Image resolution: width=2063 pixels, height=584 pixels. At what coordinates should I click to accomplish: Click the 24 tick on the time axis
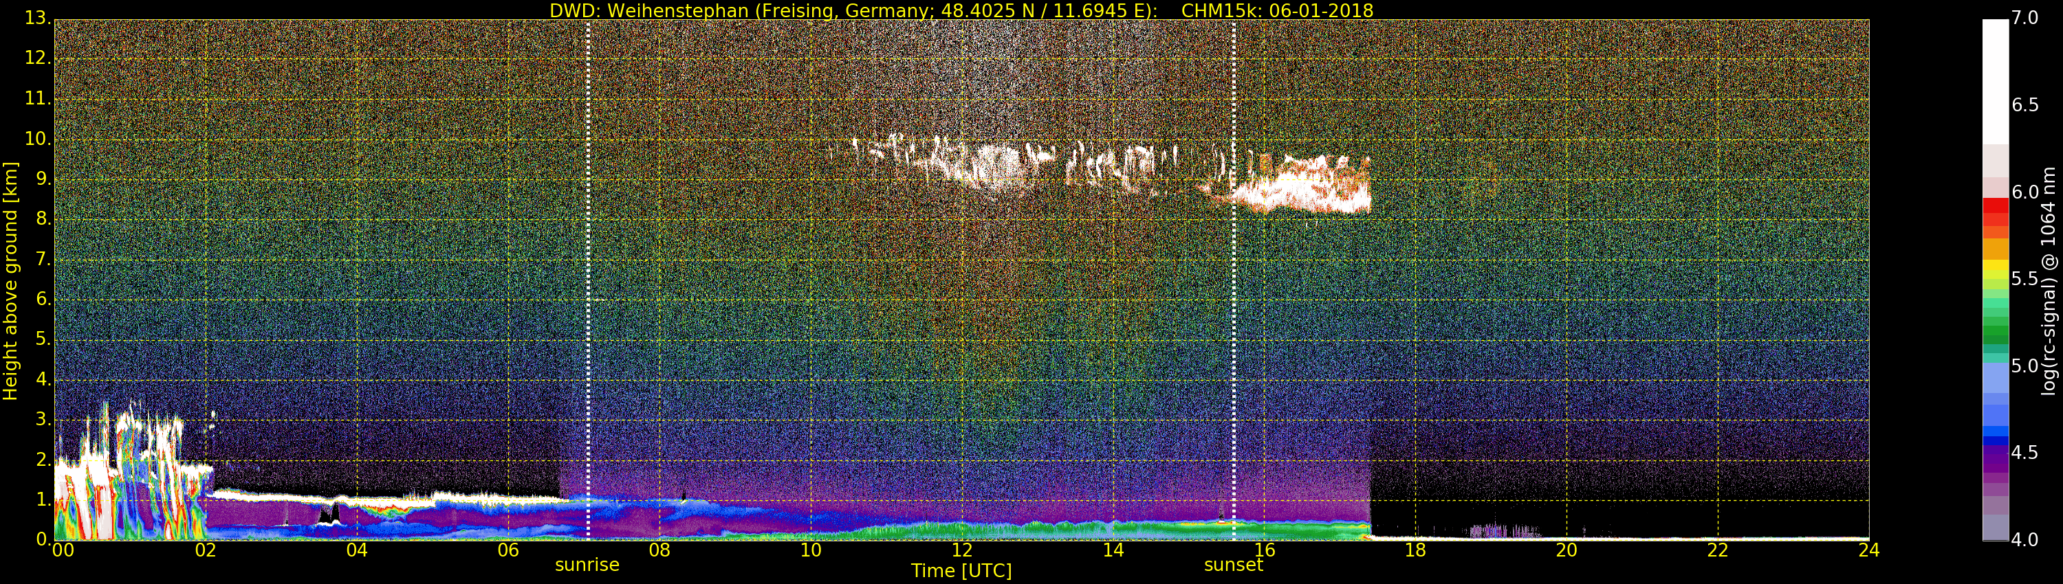(1868, 550)
